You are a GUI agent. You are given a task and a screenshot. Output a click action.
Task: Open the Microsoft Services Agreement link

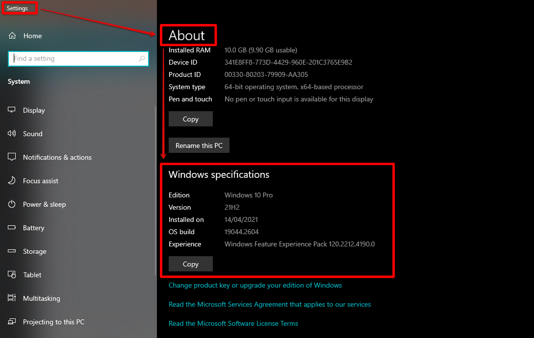coord(270,304)
